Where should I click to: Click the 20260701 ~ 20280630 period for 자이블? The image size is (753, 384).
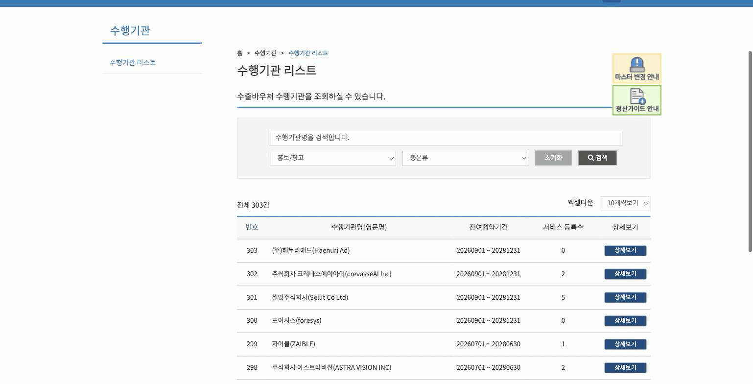pyautogui.click(x=488, y=344)
